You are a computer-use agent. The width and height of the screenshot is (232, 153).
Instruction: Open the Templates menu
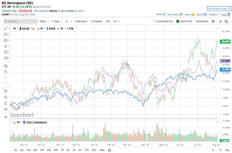pyautogui.click(x=202, y=21)
